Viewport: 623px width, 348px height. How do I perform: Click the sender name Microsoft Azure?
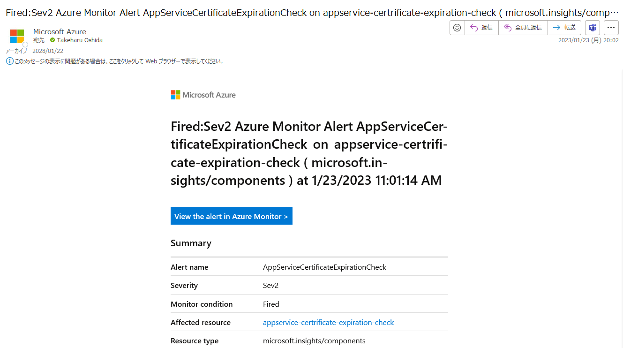tap(60, 31)
